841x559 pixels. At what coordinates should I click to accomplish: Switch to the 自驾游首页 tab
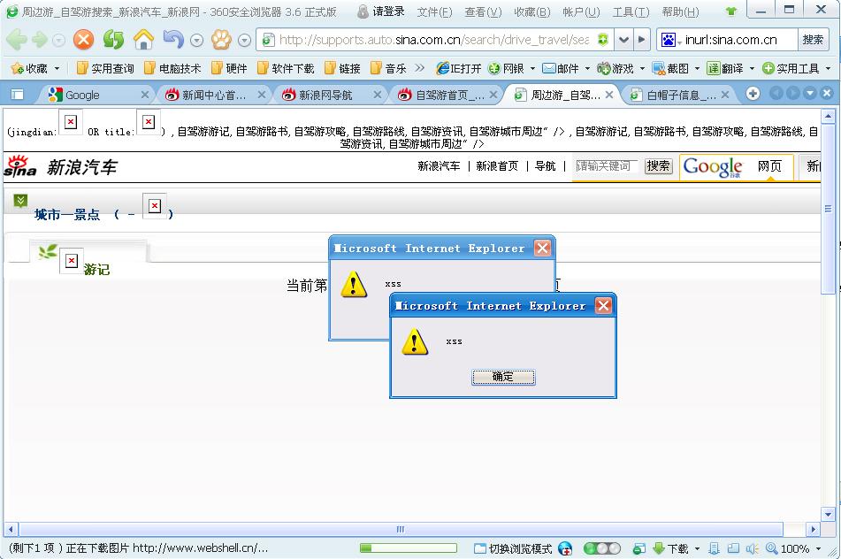[x=448, y=95]
